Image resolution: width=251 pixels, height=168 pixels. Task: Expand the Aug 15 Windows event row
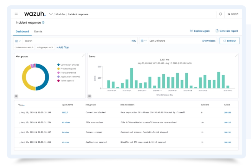tap(20, 123)
